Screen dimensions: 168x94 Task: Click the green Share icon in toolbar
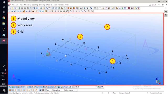(19, 8)
